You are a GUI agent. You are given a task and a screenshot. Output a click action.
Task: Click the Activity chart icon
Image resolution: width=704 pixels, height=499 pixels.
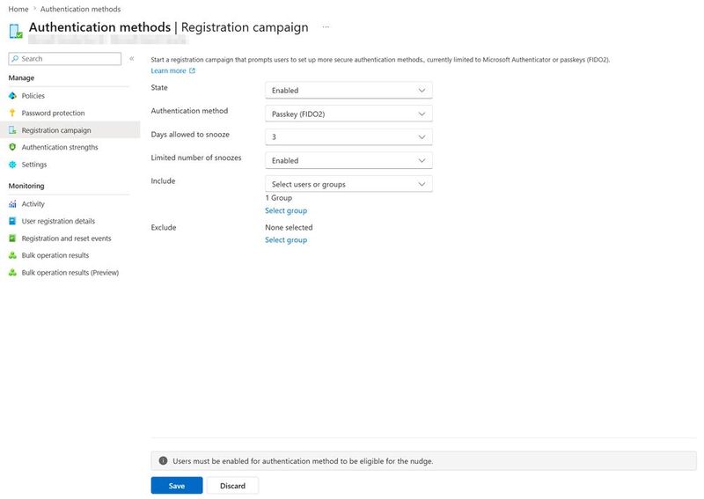tap(12, 204)
